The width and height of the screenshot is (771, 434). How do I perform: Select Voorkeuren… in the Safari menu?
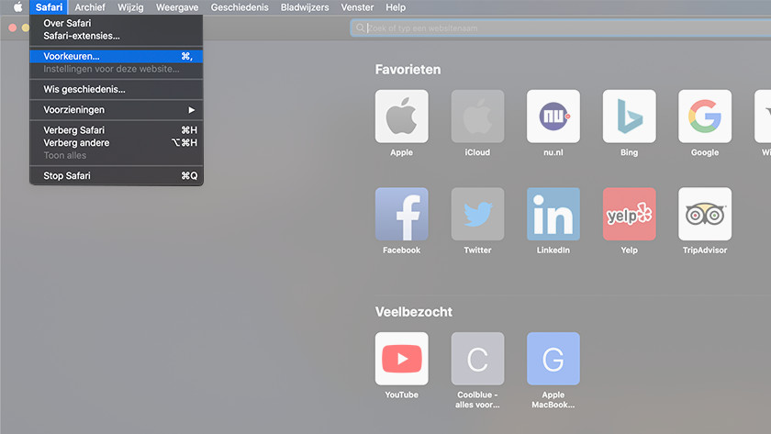(116, 56)
